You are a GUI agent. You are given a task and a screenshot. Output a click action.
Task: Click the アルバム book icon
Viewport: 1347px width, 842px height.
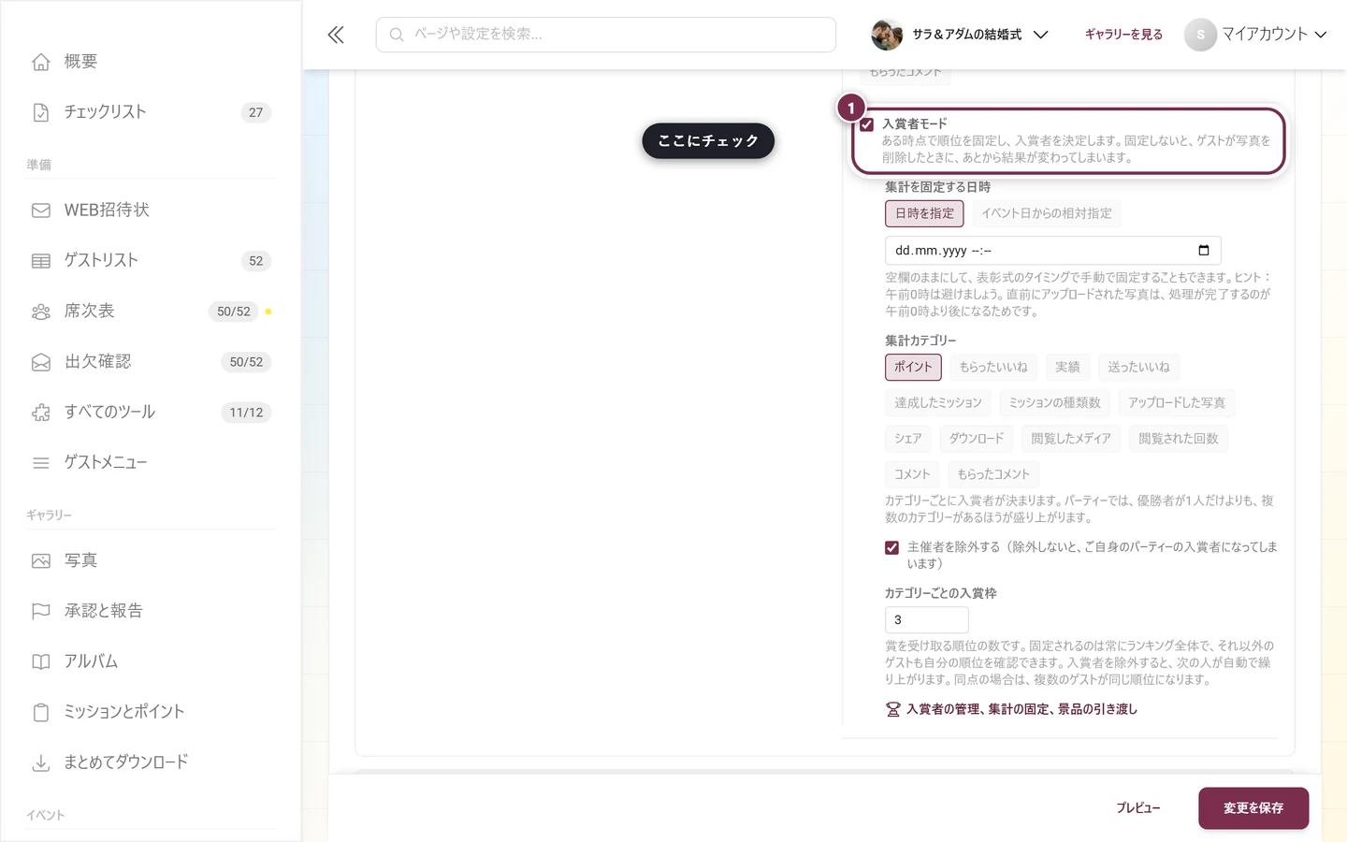[x=41, y=662]
